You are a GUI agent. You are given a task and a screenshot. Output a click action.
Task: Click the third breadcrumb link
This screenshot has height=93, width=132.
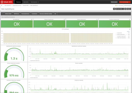[26, 6]
